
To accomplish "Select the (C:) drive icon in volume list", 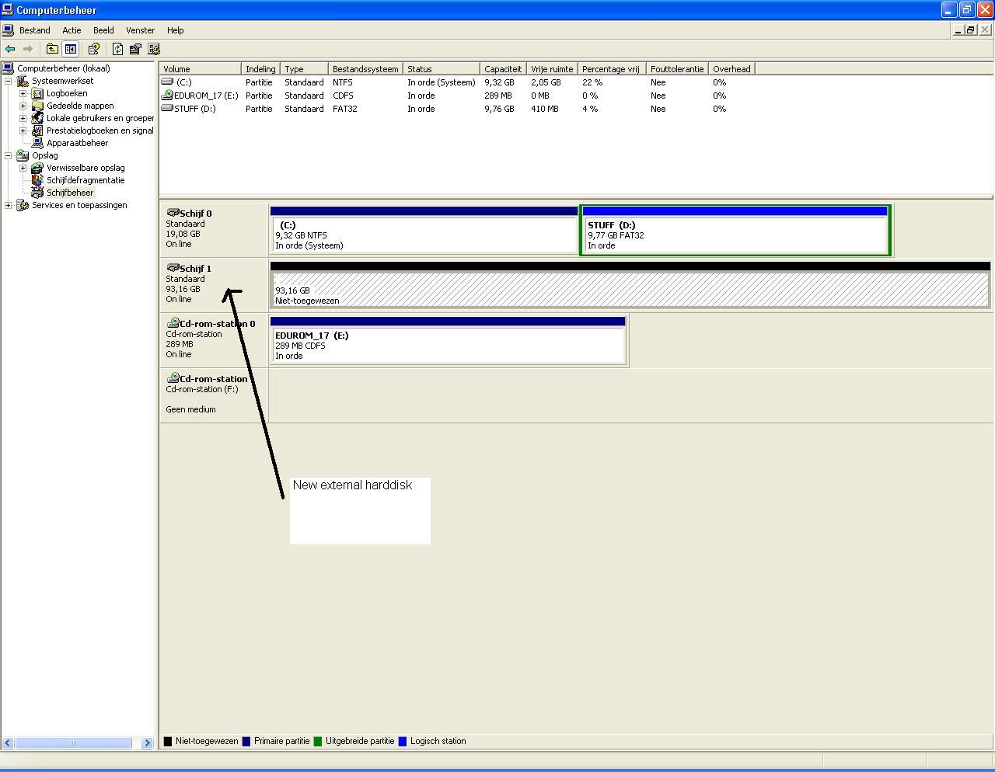I will pos(167,82).
